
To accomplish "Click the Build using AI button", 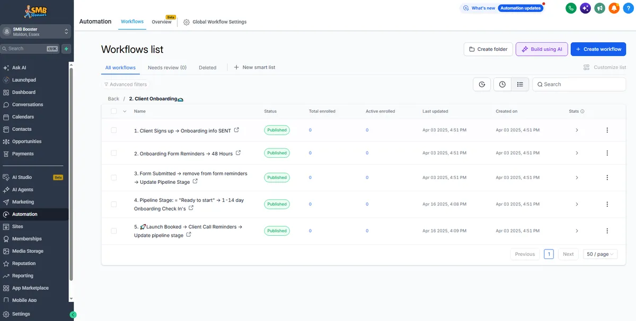I will coord(542,49).
